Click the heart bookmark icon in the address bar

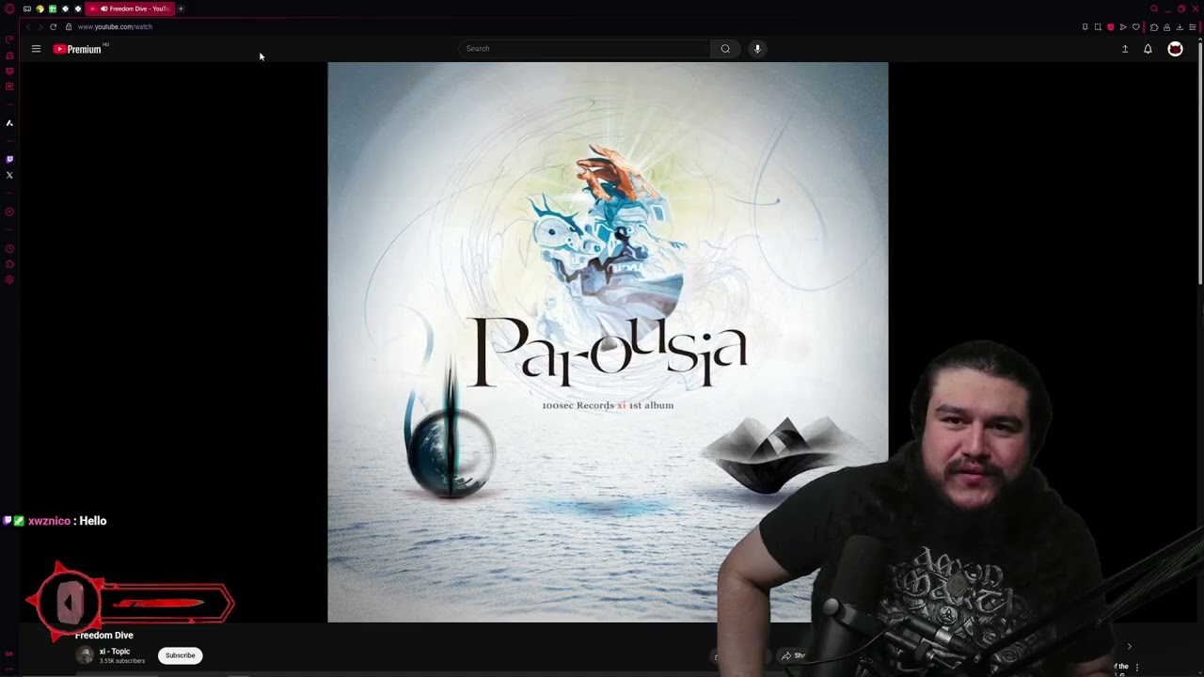[x=1135, y=27]
